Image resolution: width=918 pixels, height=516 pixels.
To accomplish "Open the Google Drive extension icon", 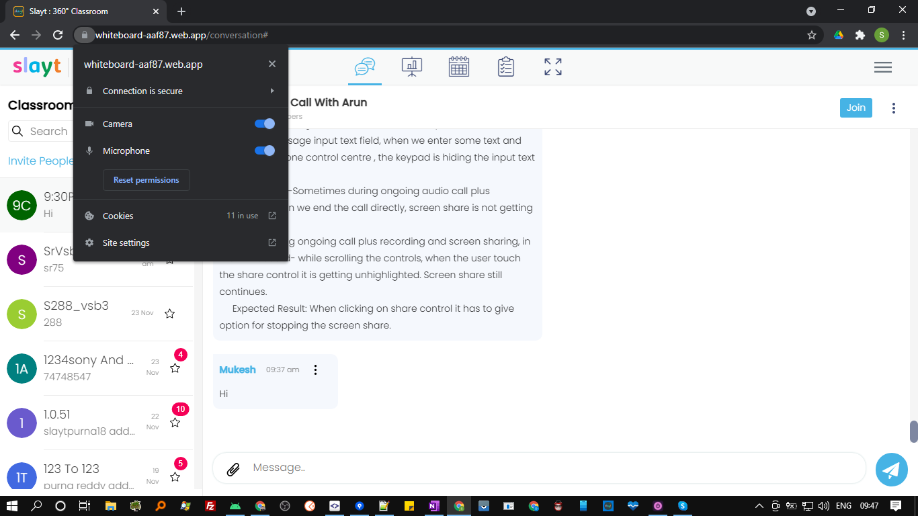I will tap(839, 35).
